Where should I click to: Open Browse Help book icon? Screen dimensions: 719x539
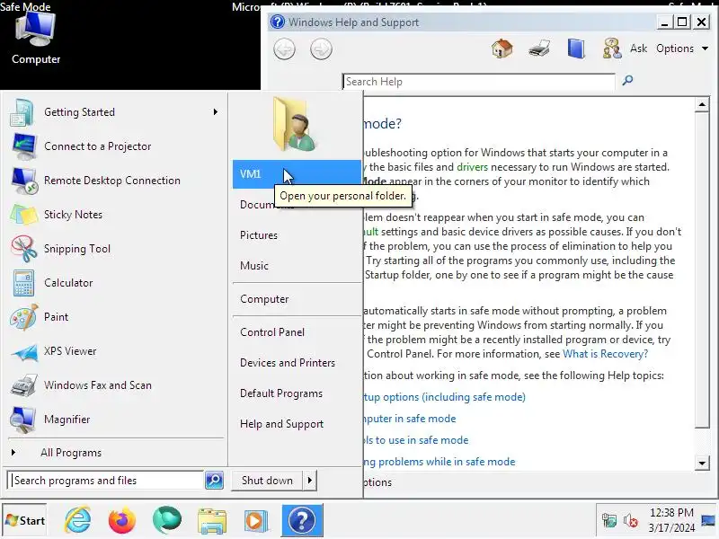tap(576, 49)
